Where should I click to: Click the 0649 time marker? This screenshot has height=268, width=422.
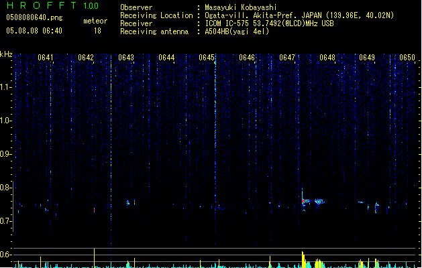point(367,58)
